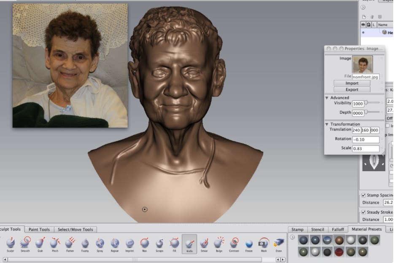Click the Stamp Spacing Distance field
The image size is (394, 263).
pyautogui.click(x=388, y=202)
